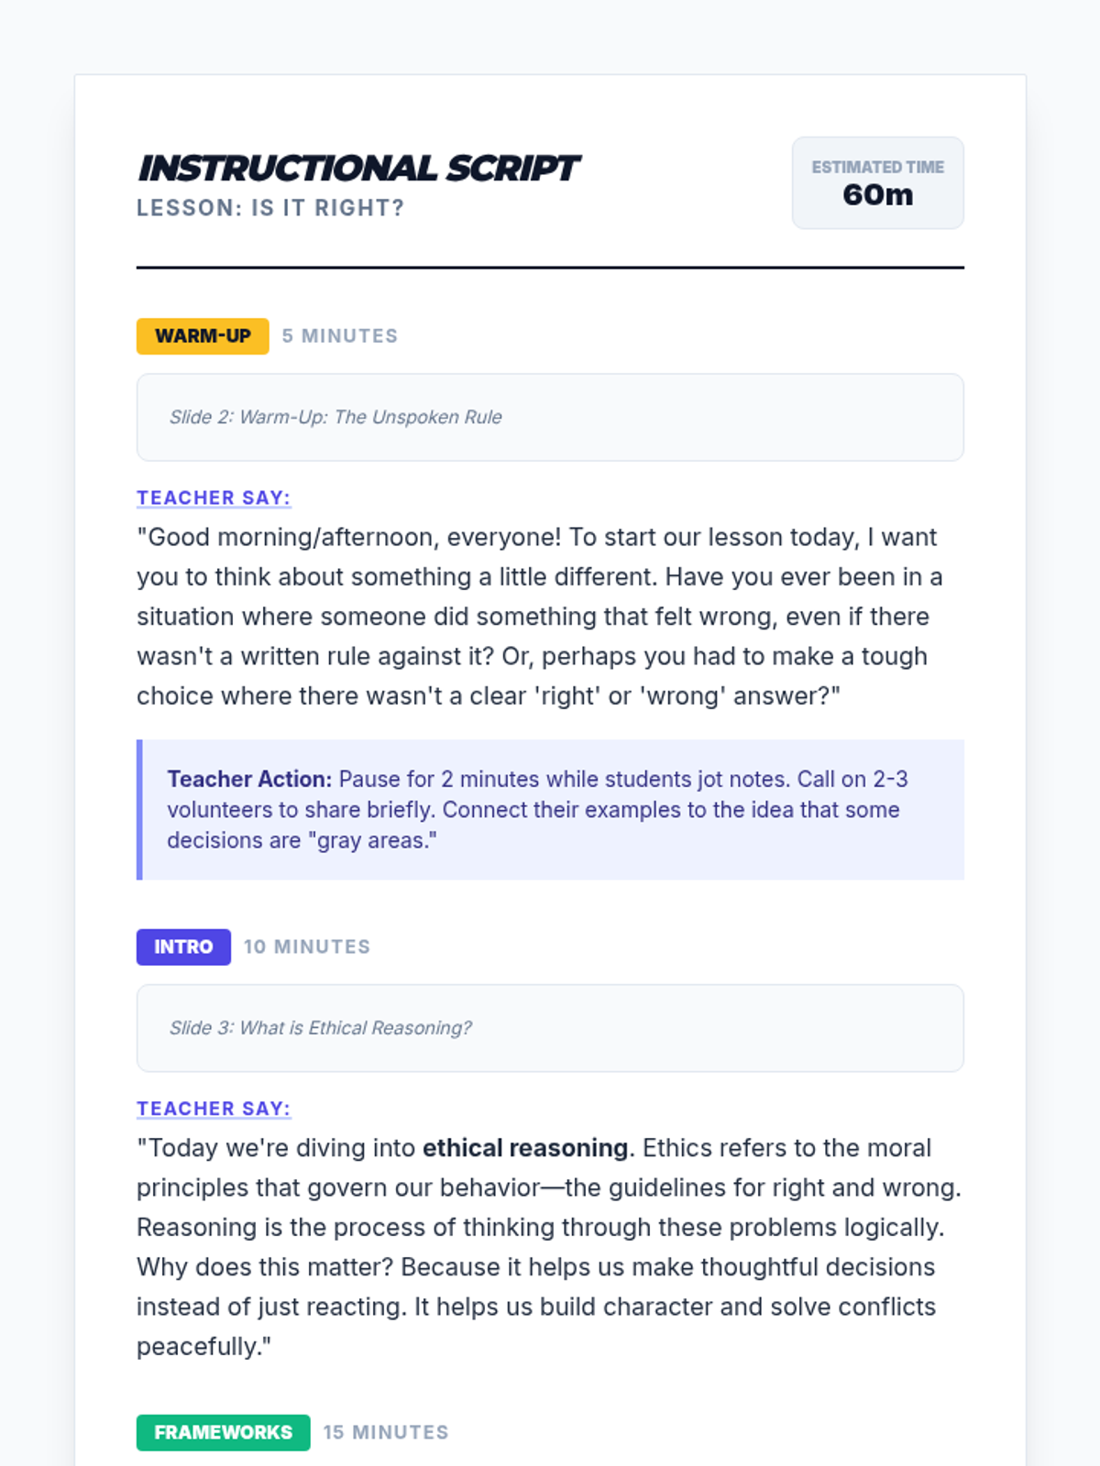The height and width of the screenshot is (1466, 1100).
Task: Click the 15 MINUTES label
Action: pos(386,1432)
